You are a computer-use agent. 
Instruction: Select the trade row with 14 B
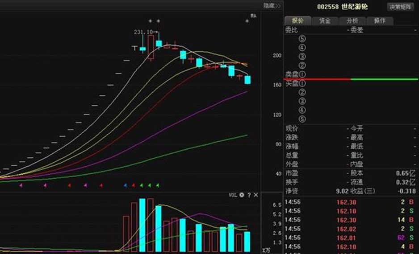[351, 220]
